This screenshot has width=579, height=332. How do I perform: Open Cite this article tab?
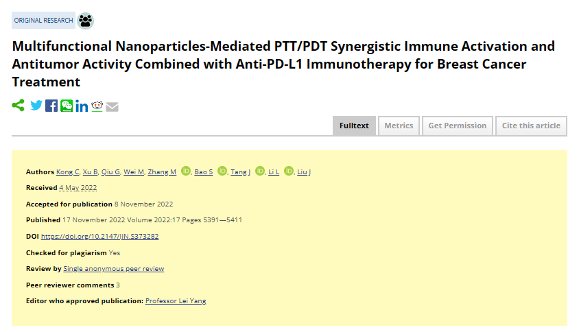tap(531, 126)
